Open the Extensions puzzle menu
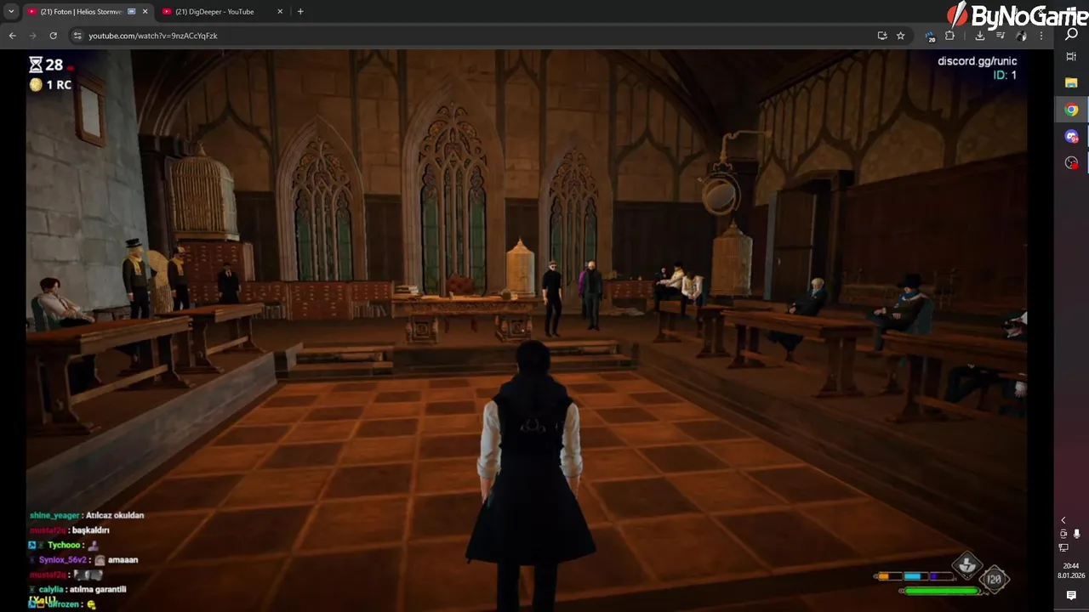 (949, 36)
